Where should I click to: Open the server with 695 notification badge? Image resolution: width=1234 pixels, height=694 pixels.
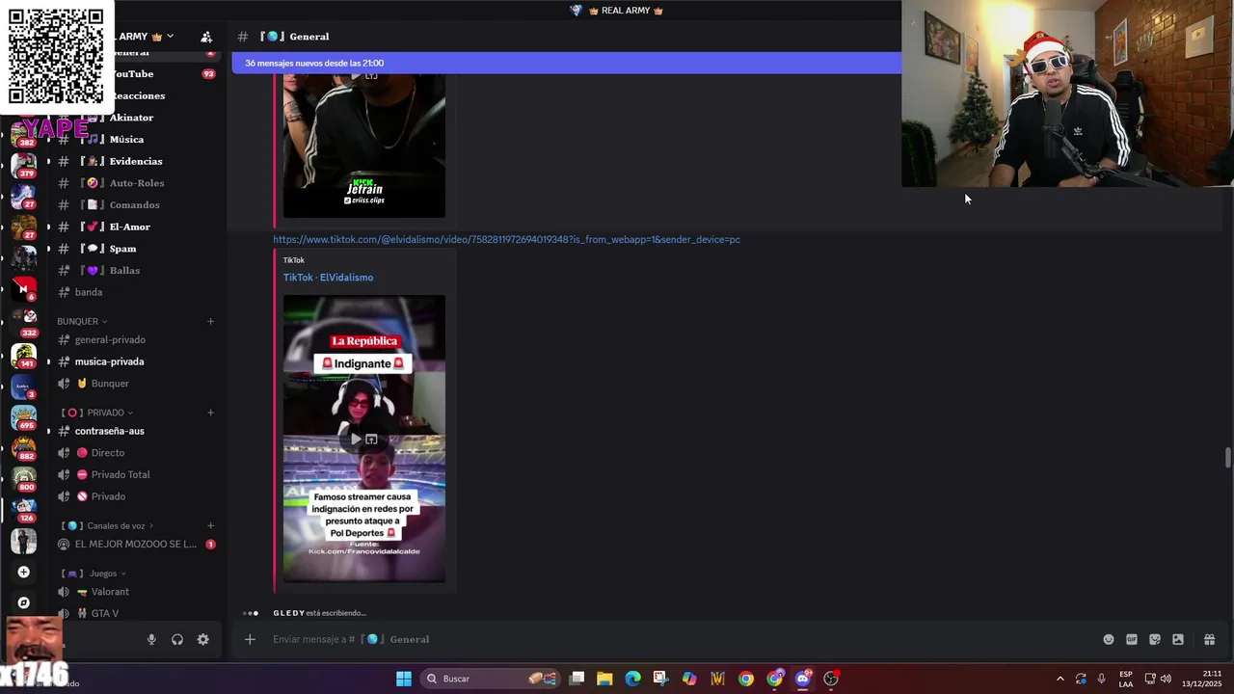click(x=24, y=417)
